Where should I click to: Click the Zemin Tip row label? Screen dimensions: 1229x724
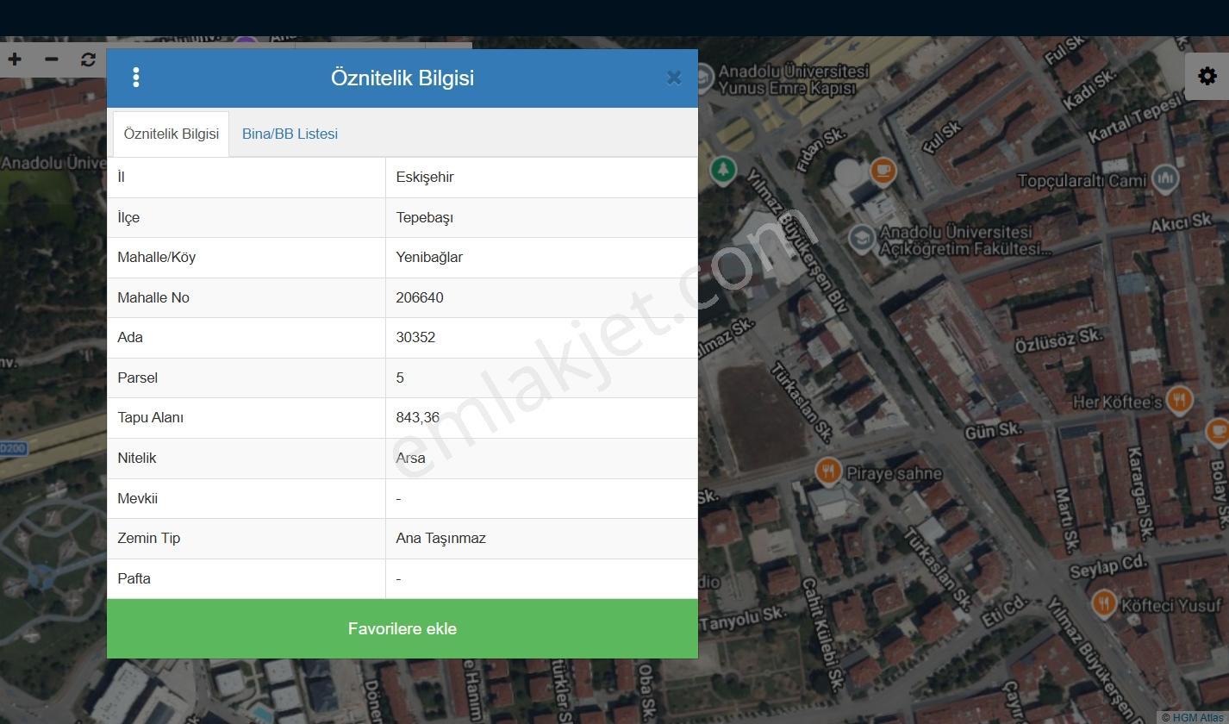pyautogui.click(x=149, y=539)
